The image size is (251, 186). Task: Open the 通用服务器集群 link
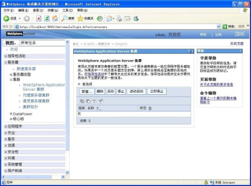[x=36, y=101]
